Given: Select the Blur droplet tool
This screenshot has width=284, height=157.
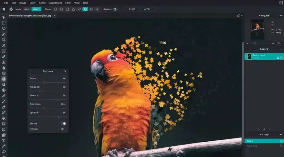Looking at the screenshot, I should (x=3, y=68).
